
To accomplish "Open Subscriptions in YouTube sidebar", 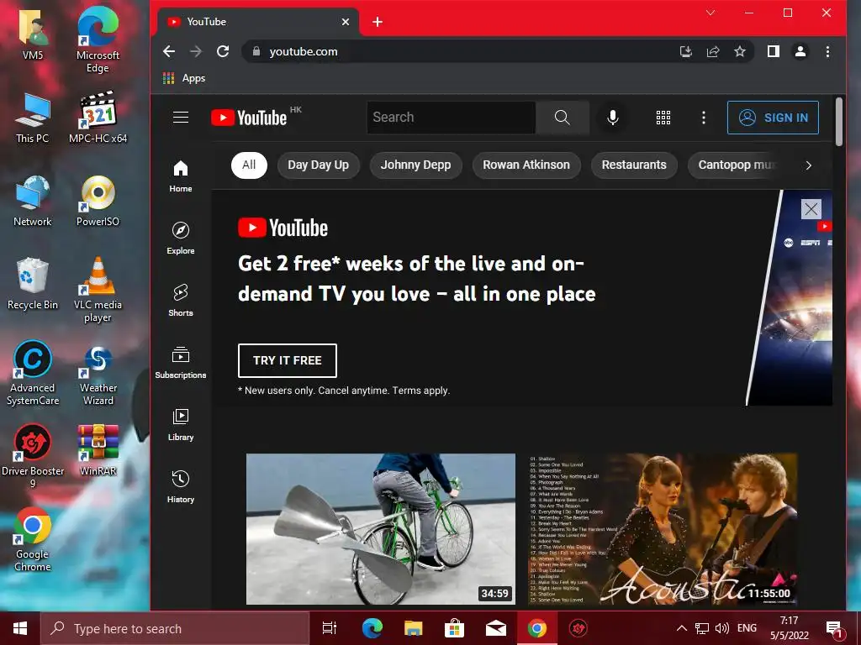I will click(x=181, y=363).
